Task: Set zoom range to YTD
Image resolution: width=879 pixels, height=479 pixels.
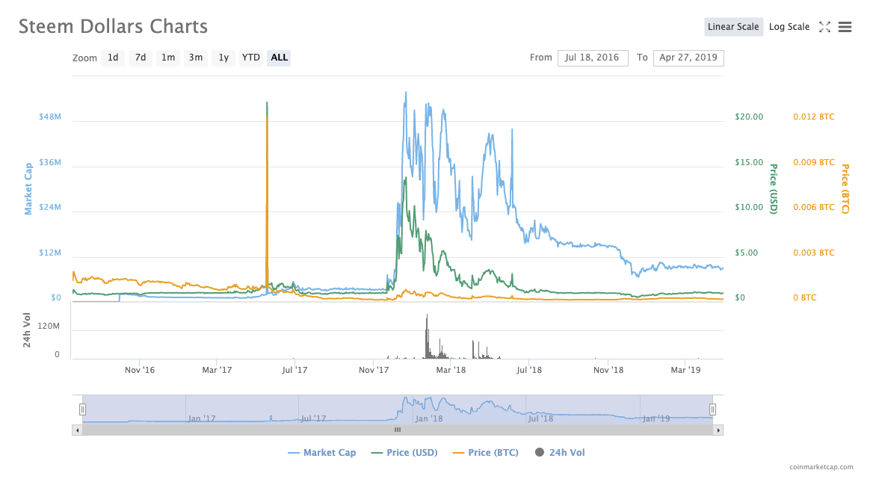Action: click(250, 58)
